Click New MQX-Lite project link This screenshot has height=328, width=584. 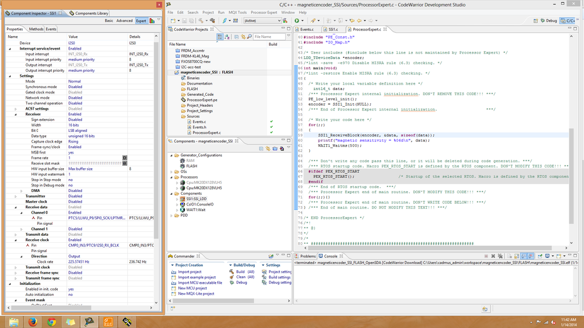(195, 293)
